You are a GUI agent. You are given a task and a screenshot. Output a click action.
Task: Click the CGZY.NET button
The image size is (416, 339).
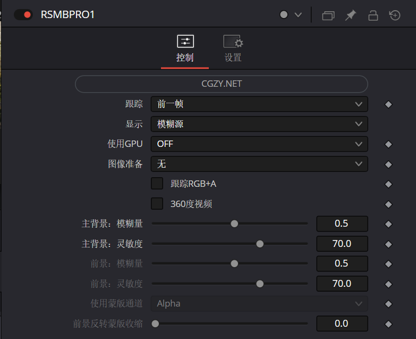[x=221, y=84]
